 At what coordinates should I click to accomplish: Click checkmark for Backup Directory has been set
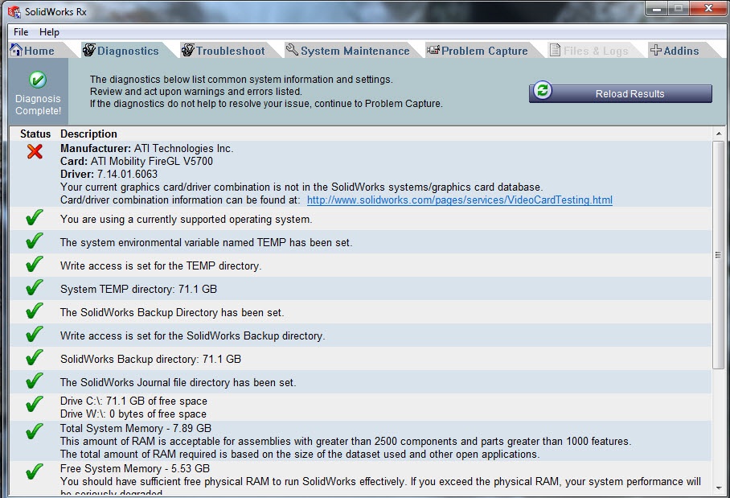click(35, 311)
